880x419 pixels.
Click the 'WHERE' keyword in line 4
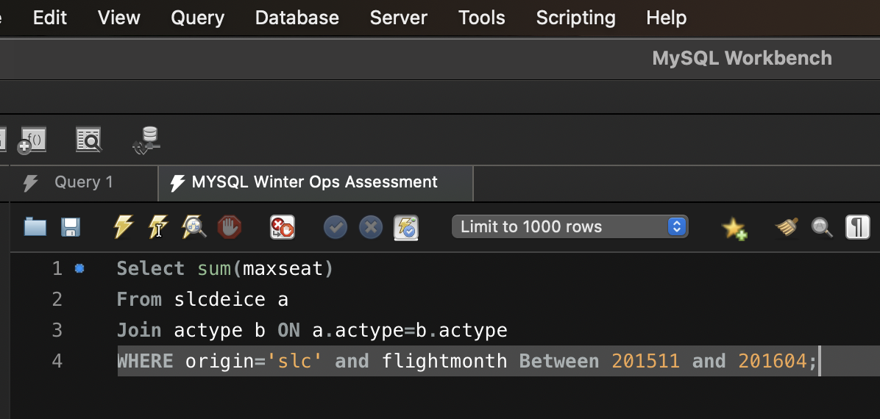[145, 361]
